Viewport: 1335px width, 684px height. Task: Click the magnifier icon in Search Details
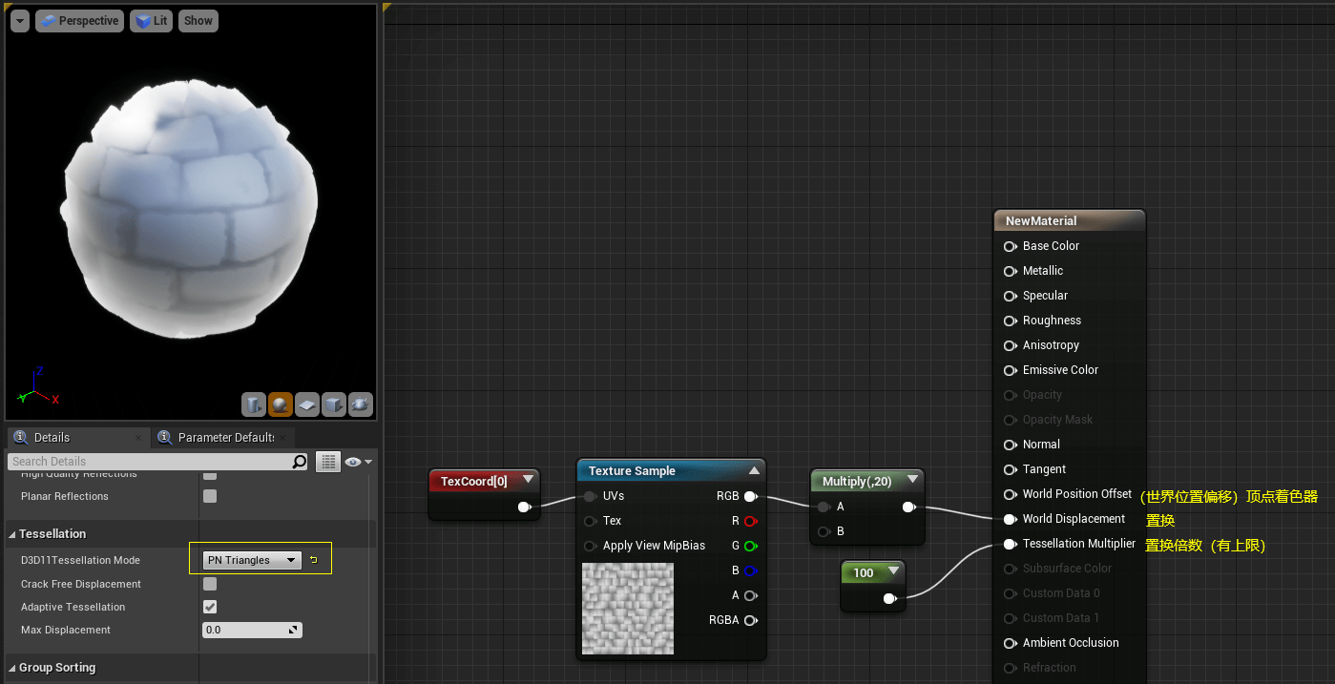(x=299, y=462)
